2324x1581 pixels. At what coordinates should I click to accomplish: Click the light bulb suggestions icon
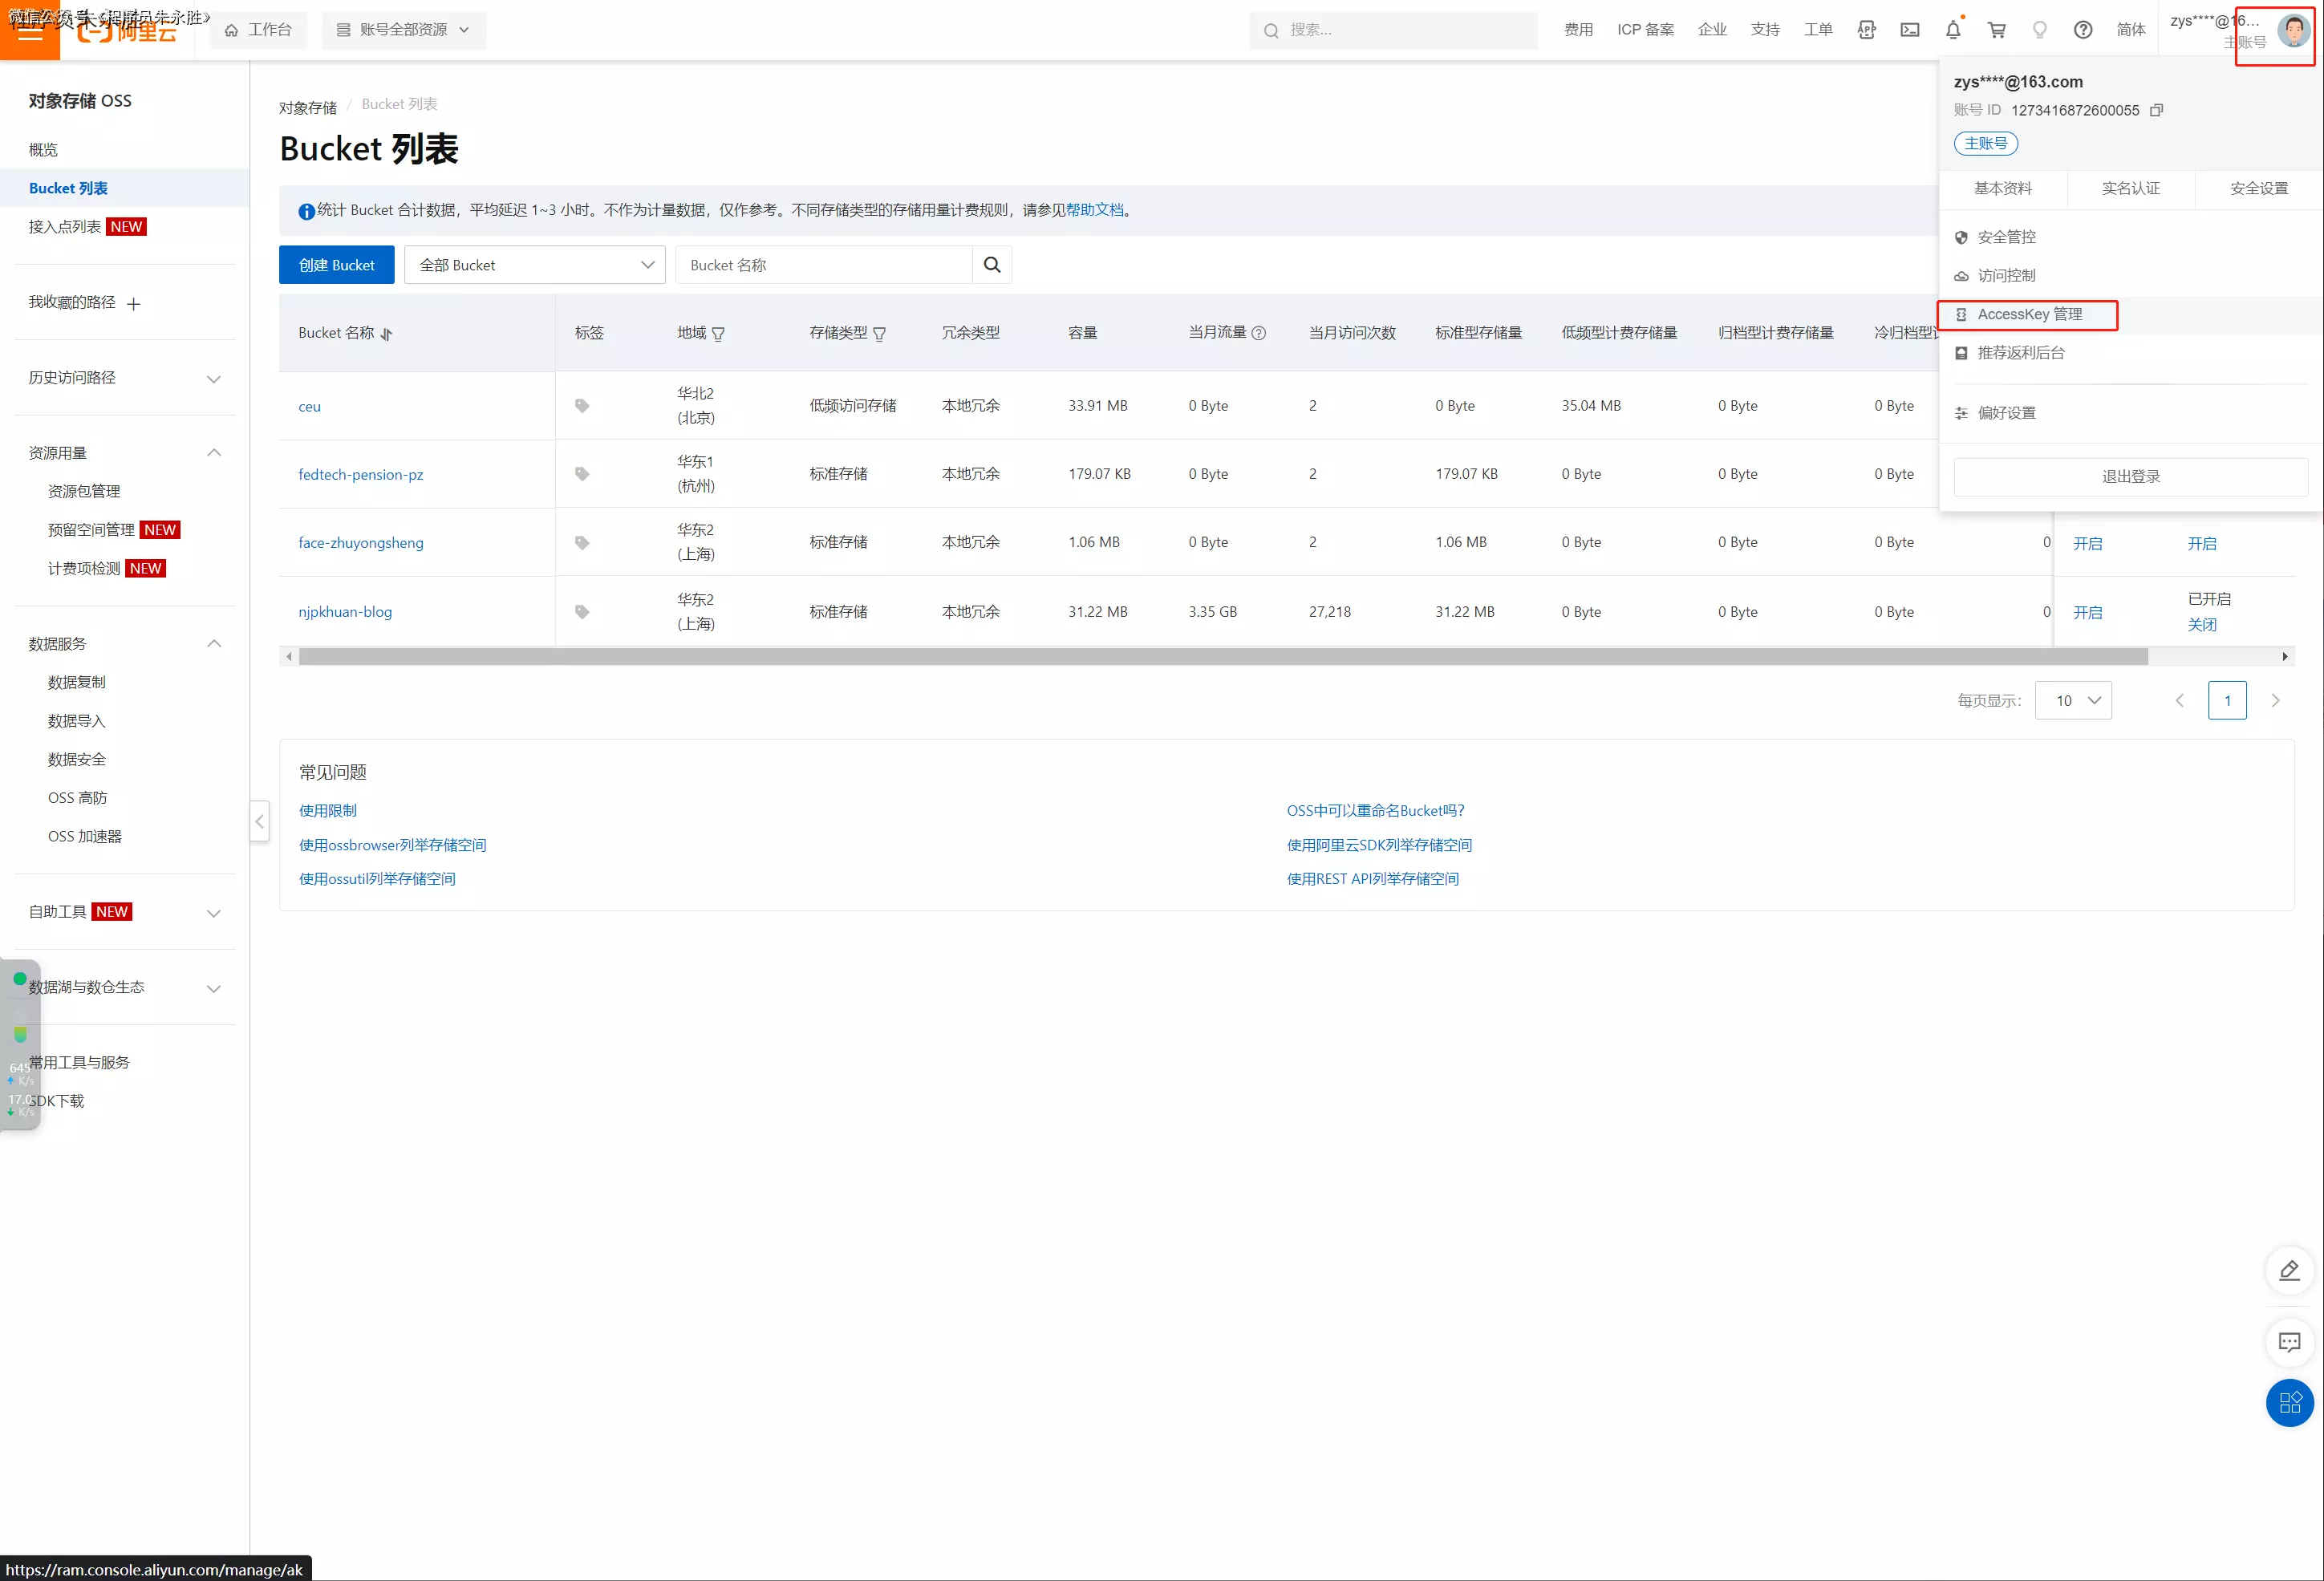(2039, 30)
